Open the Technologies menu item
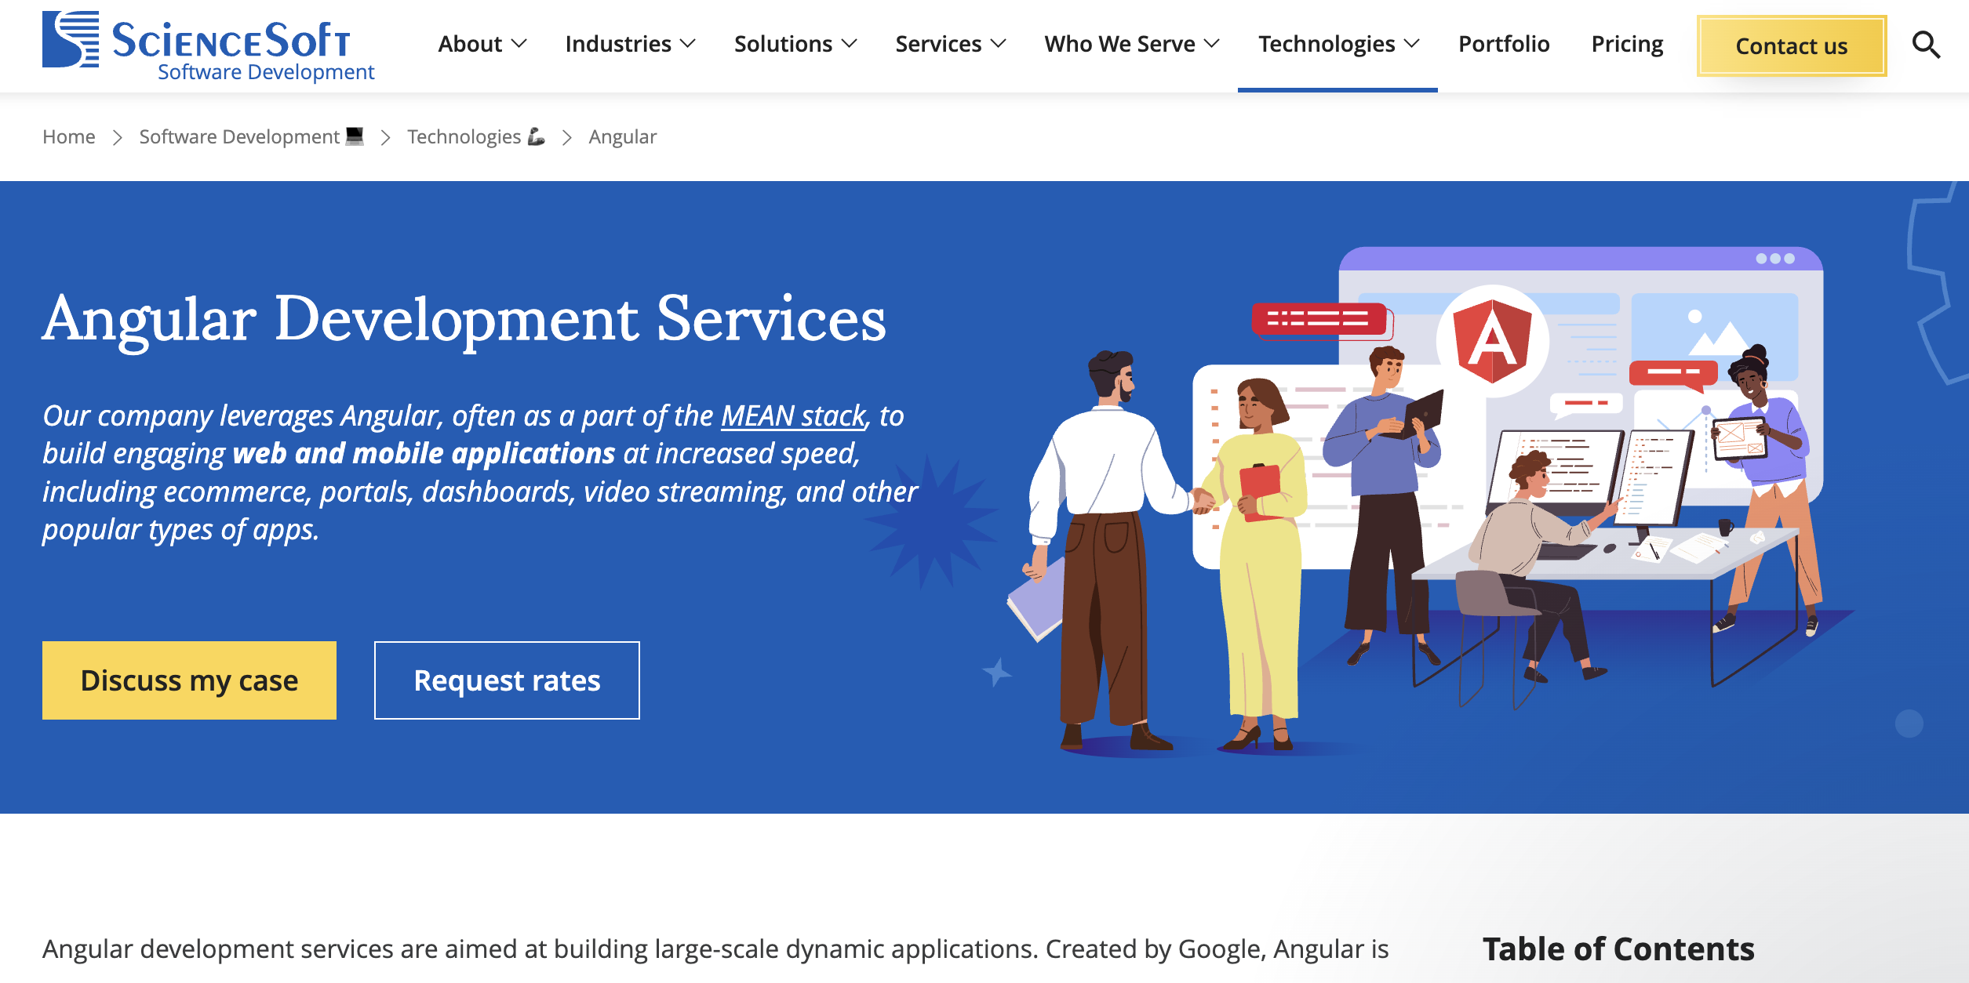1969x983 pixels. pyautogui.click(x=1327, y=44)
